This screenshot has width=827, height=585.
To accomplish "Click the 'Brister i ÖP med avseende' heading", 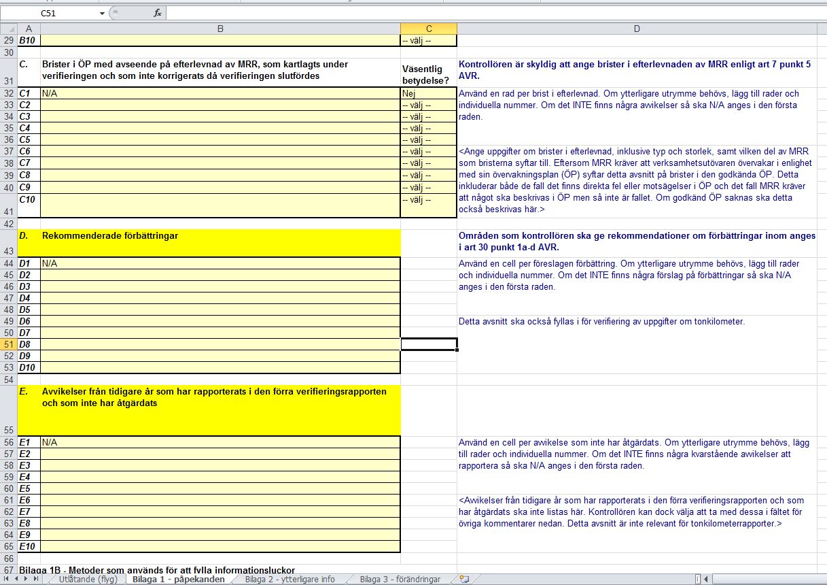I will (221, 73).
